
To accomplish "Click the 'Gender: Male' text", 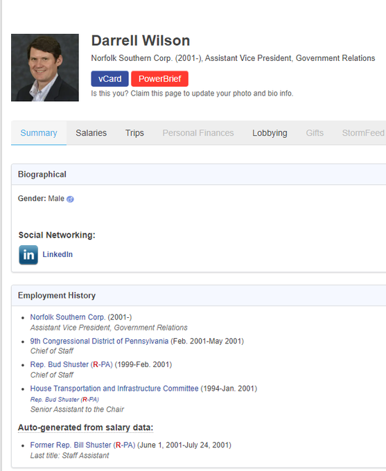I will (x=41, y=199).
